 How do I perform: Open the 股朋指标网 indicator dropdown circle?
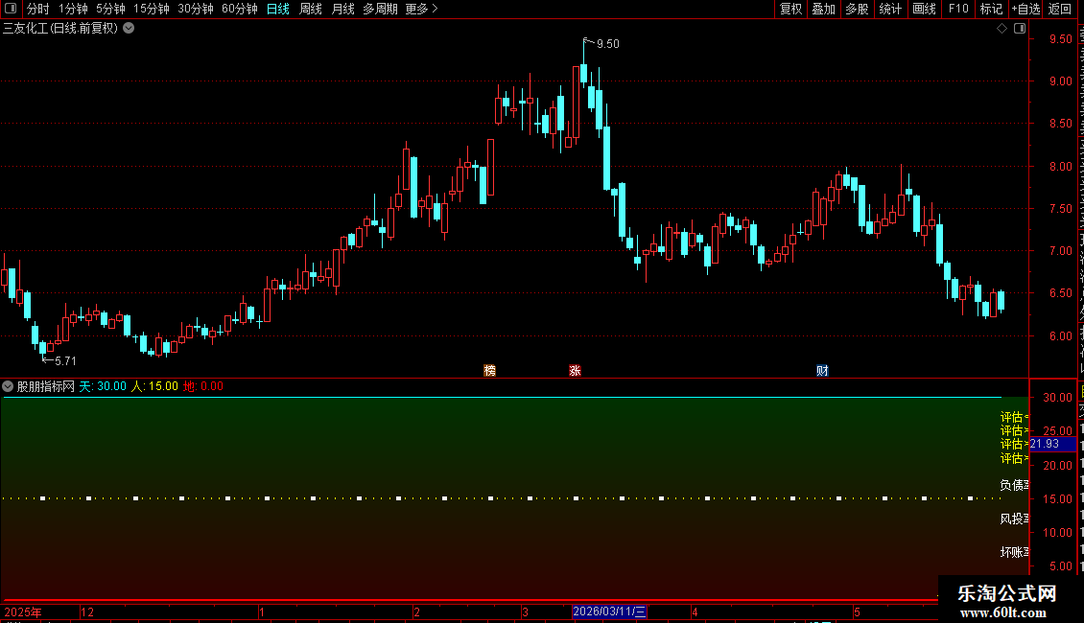coord(8,386)
